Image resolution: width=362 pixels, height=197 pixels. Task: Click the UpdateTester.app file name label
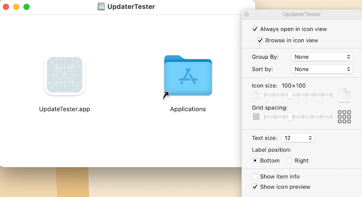[64, 109]
